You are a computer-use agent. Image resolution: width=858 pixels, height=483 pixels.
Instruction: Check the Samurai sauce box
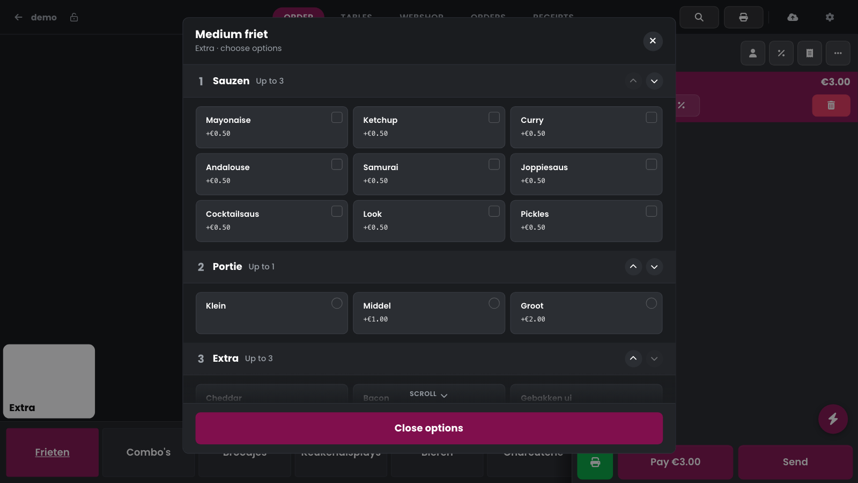tap(494, 164)
